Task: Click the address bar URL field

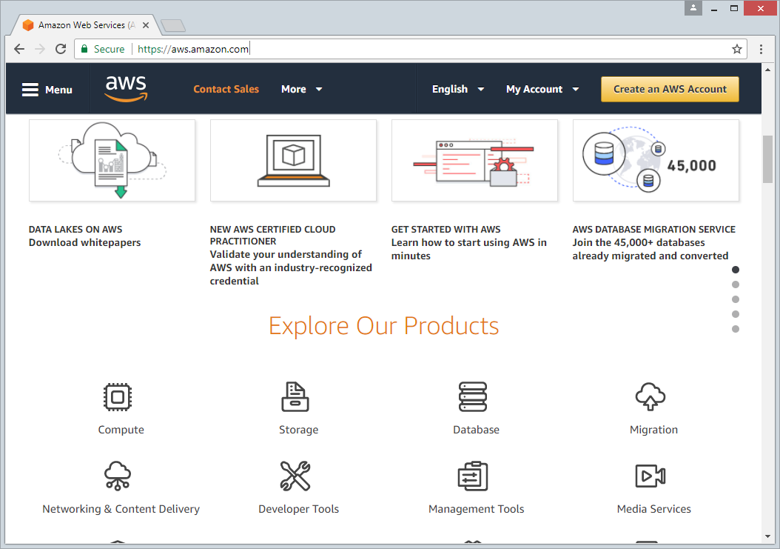Action: [411, 49]
